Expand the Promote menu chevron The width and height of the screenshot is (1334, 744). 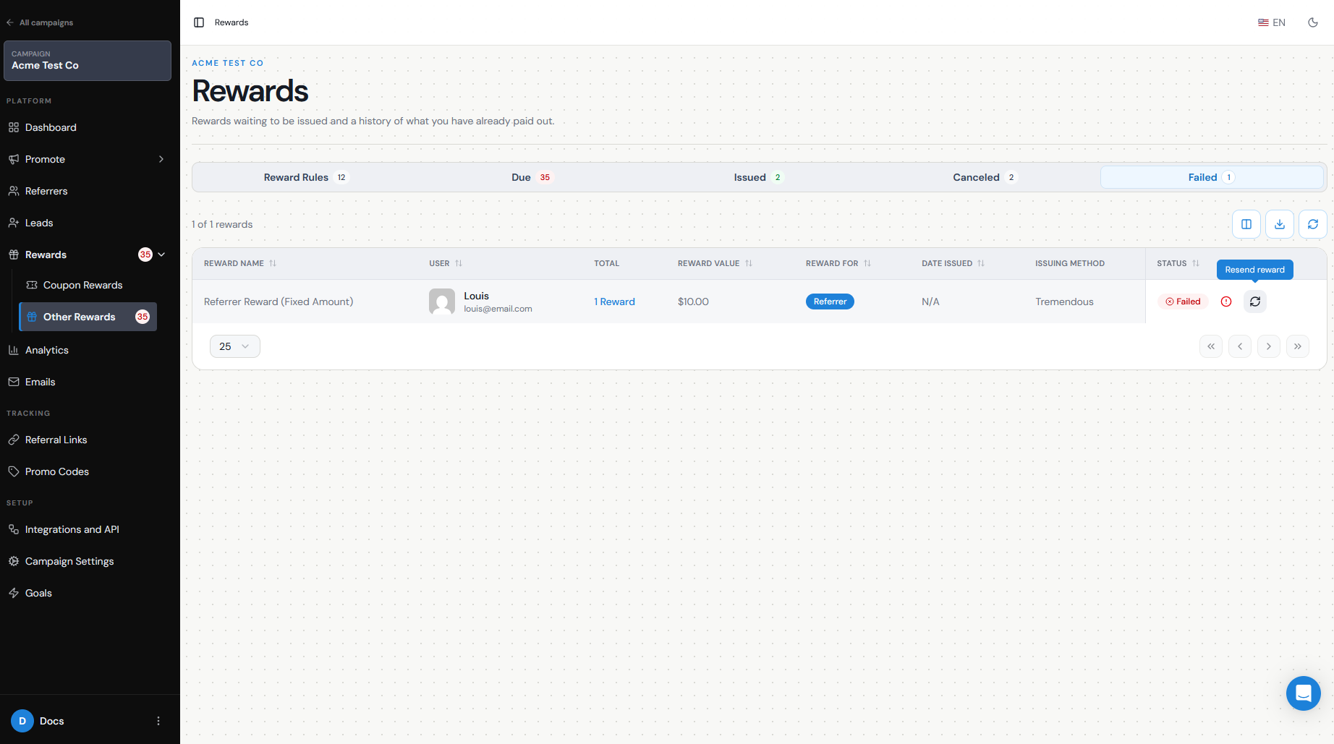coord(161,159)
